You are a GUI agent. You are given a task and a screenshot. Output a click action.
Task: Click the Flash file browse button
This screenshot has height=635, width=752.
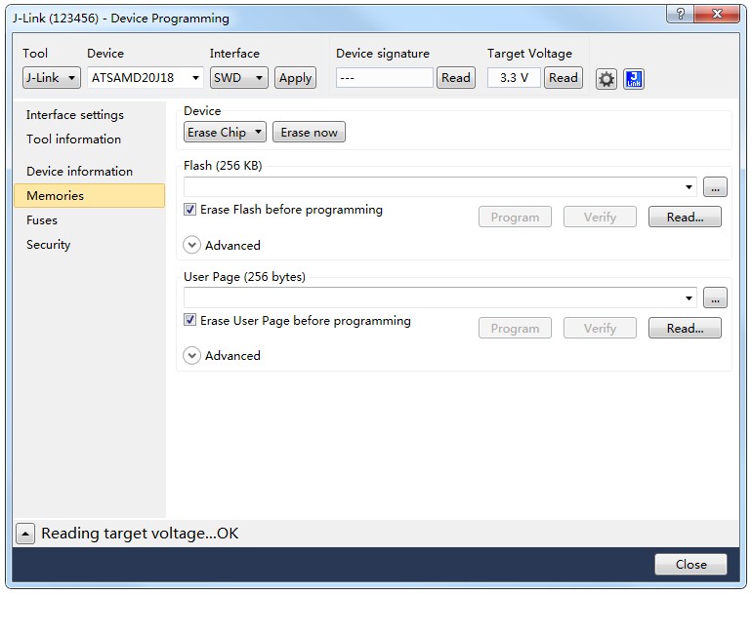[715, 187]
